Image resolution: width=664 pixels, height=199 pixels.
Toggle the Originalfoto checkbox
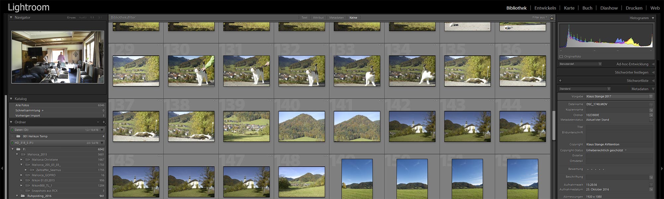click(x=561, y=57)
